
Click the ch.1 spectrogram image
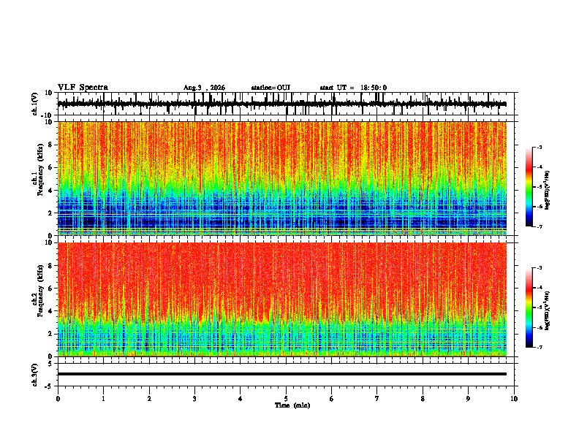click(x=282, y=178)
